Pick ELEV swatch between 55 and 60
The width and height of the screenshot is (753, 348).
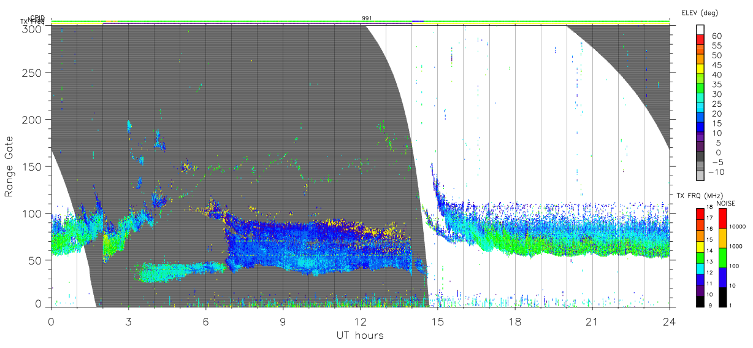pos(700,40)
